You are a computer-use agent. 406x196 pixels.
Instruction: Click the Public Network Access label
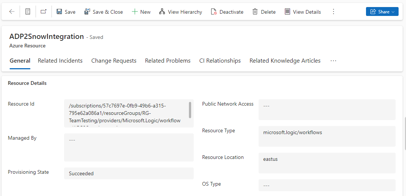click(228, 104)
